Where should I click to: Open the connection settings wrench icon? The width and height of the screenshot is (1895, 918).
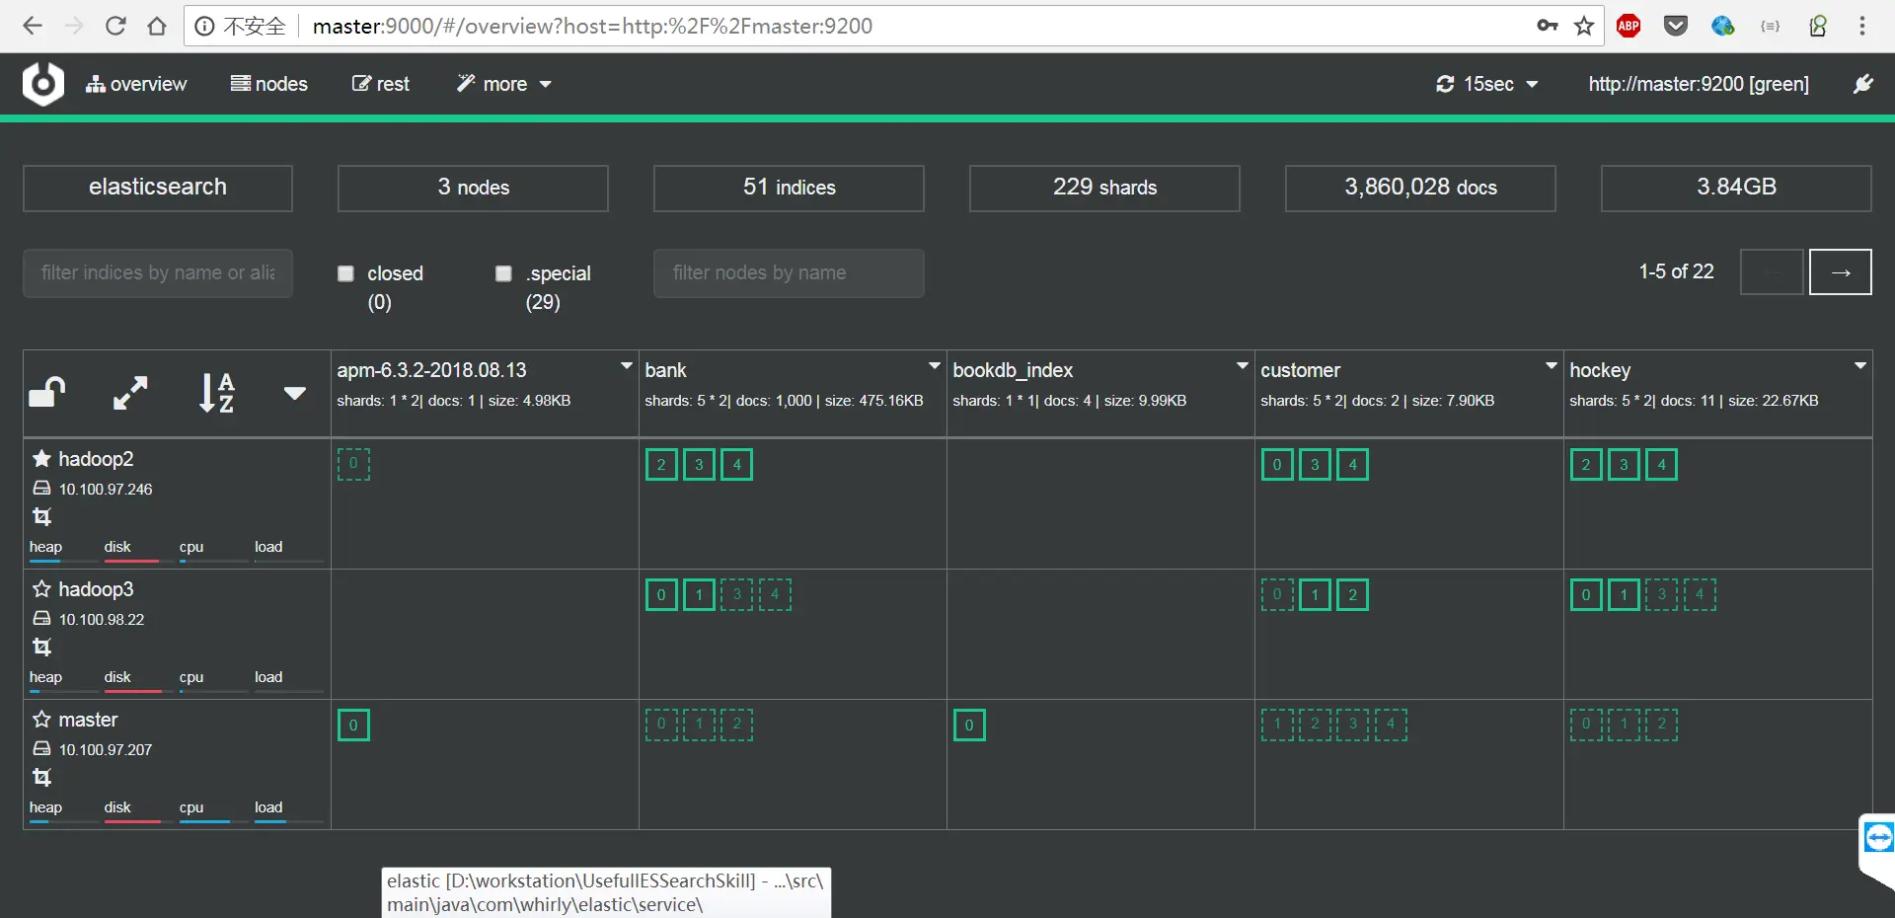1862,84
